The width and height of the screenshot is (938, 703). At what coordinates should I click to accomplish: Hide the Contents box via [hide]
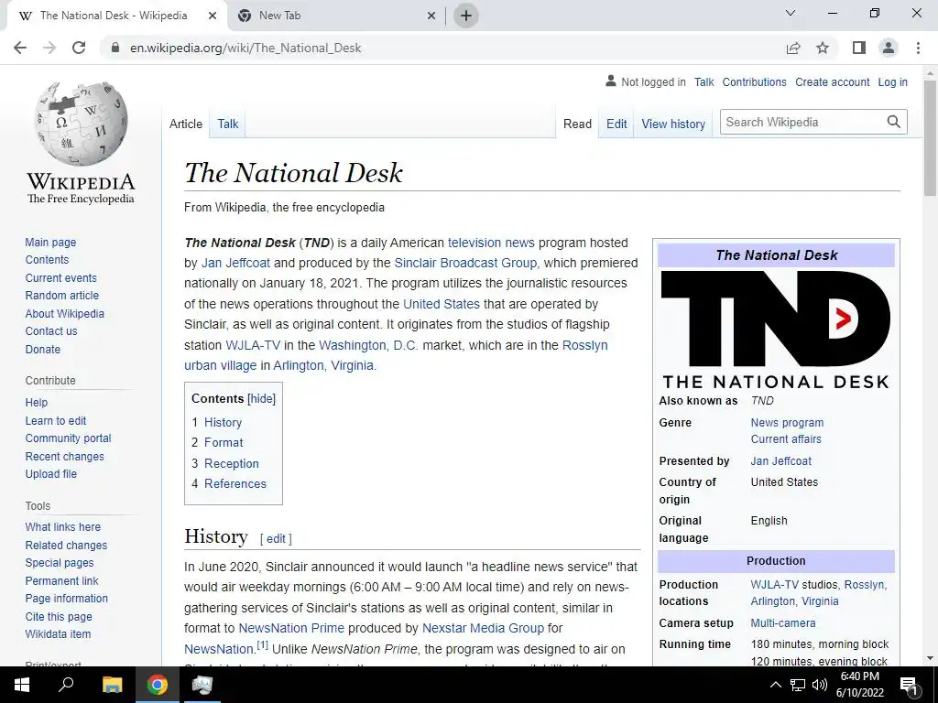coord(261,399)
